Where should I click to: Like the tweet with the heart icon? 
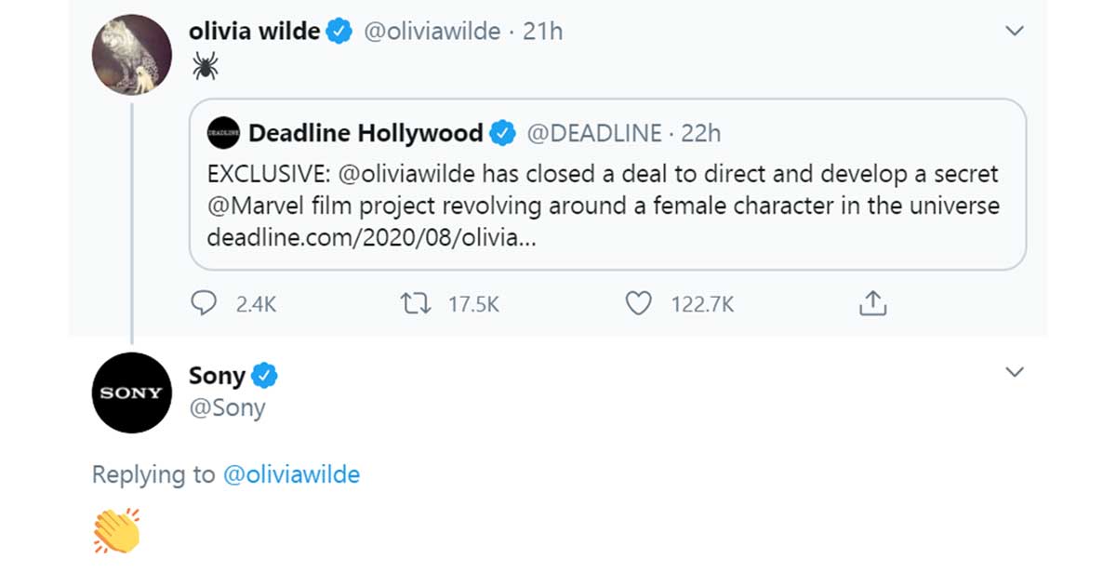[638, 303]
